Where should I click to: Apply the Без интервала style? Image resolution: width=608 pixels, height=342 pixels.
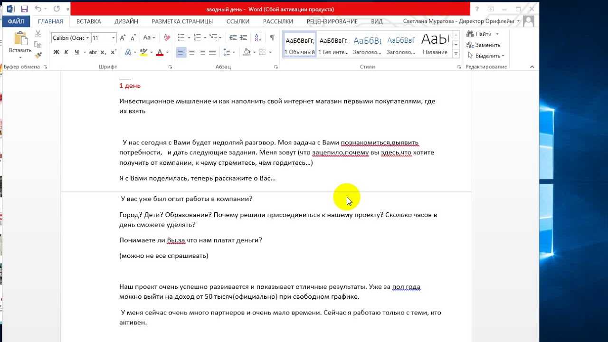point(333,45)
